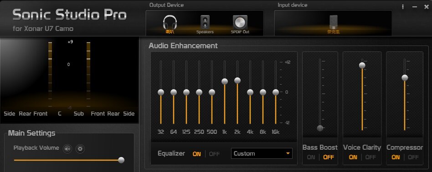Click the Compressor level slider knob
Image resolution: width=432 pixels, height=172 pixels.
[x=405, y=78]
